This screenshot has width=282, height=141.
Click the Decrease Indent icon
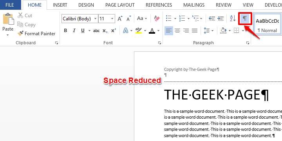pos(211,18)
